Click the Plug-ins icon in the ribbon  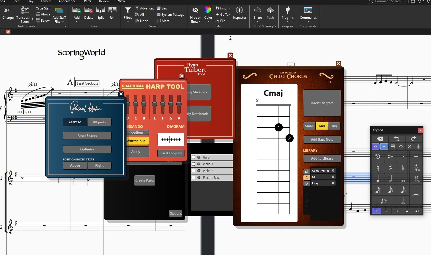pyautogui.click(x=287, y=11)
